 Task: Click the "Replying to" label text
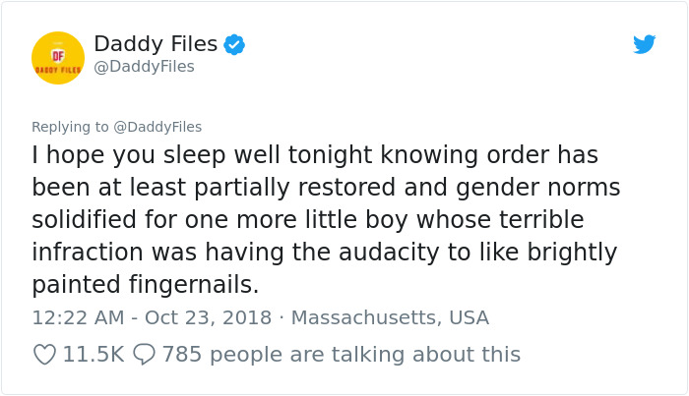coord(70,127)
